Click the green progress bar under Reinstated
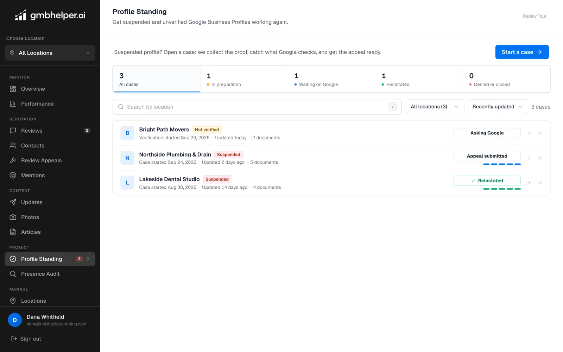 (502, 189)
